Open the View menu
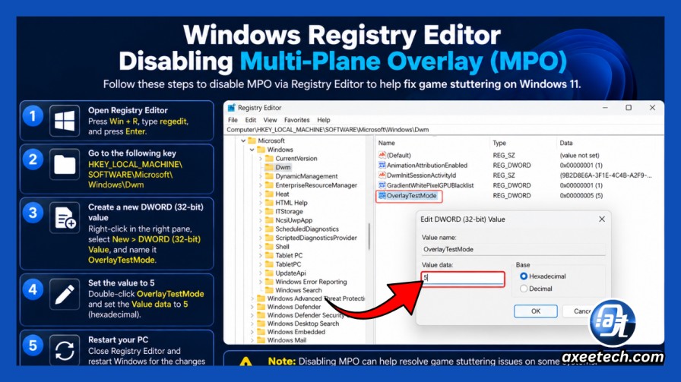 coord(270,120)
